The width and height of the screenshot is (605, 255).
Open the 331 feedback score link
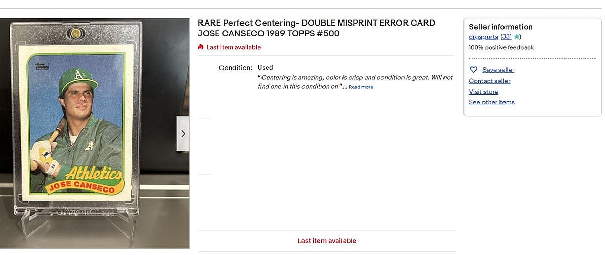(507, 37)
